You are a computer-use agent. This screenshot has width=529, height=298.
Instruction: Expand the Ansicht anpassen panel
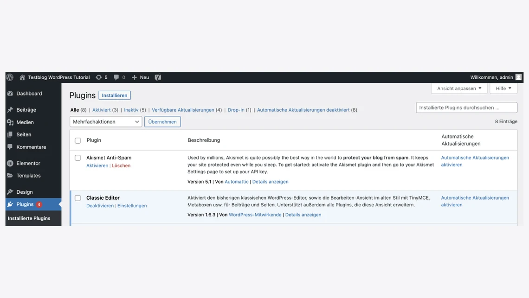pyautogui.click(x=459, y=88)
